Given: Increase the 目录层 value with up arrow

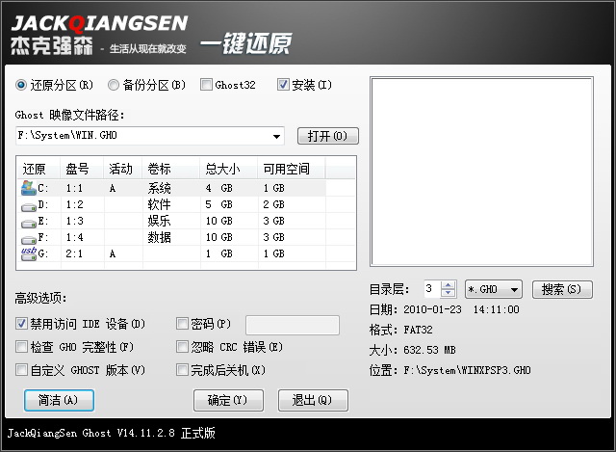Looking at the screenshot, I should 448,285.
